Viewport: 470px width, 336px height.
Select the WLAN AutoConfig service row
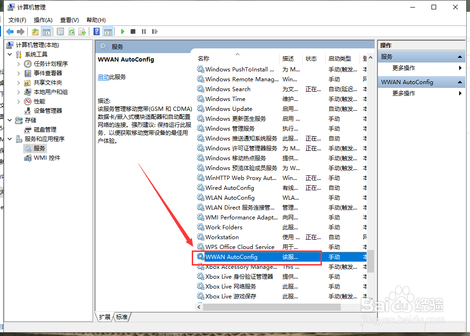click(x=282, y=198)
